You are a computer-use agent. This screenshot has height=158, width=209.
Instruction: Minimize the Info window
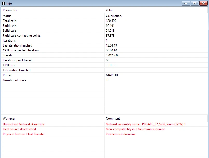coord(186,3)
